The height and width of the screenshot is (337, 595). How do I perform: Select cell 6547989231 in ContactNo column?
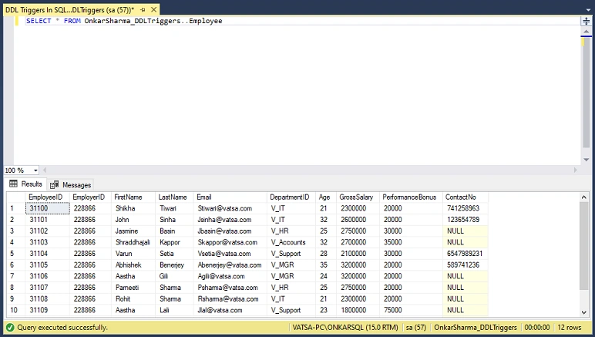click(x=466, y=254)
